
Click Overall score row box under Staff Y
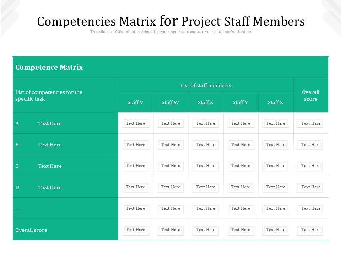click(240, 230)
